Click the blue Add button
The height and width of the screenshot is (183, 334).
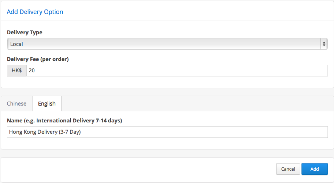pos(314,169)
